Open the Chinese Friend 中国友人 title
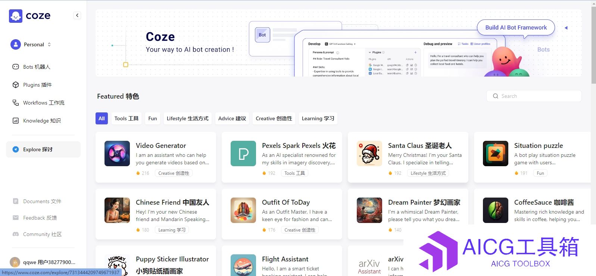 click(x=172, y=202)
